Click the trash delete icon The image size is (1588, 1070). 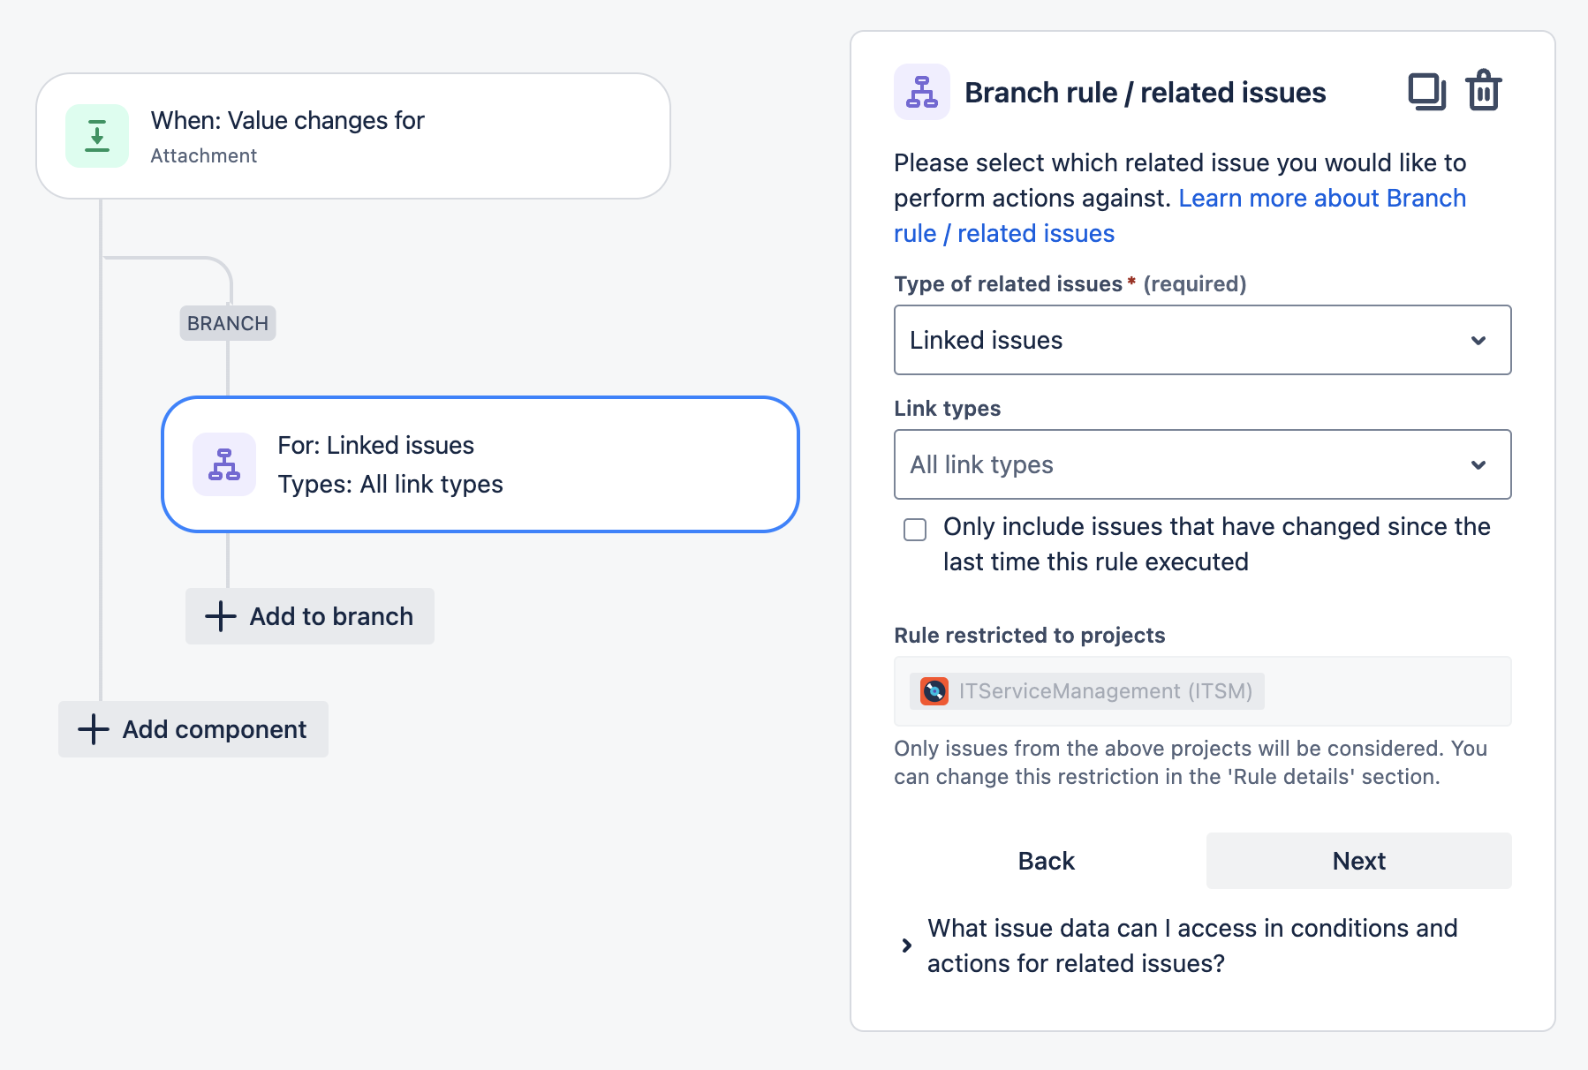(1484, 91)
